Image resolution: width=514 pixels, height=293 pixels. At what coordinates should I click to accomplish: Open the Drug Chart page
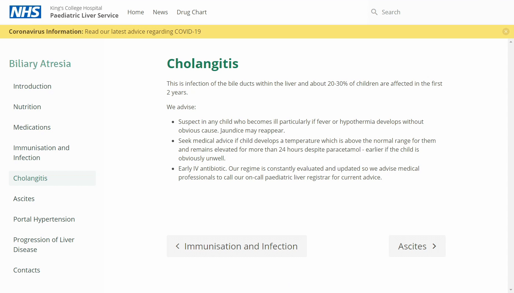coord(192,12)
